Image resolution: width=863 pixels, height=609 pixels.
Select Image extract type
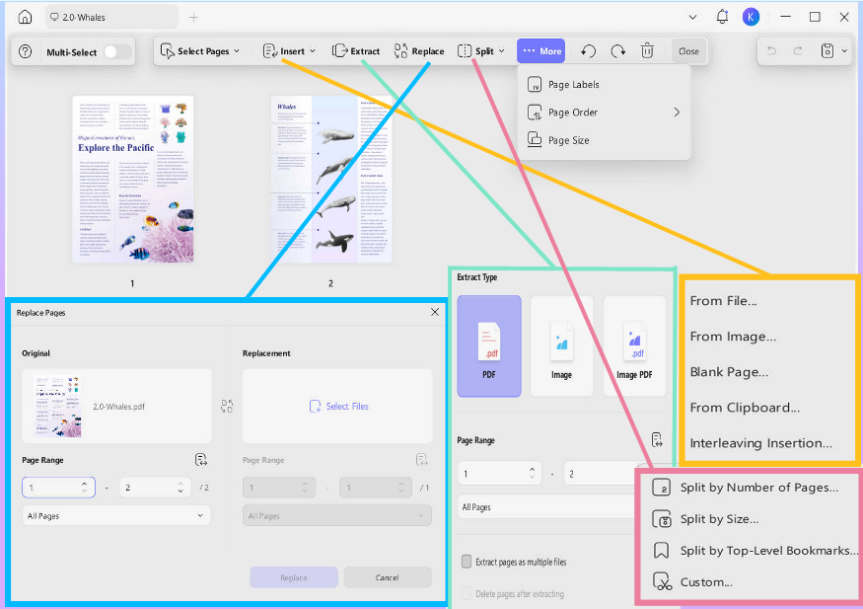(562, 345)
